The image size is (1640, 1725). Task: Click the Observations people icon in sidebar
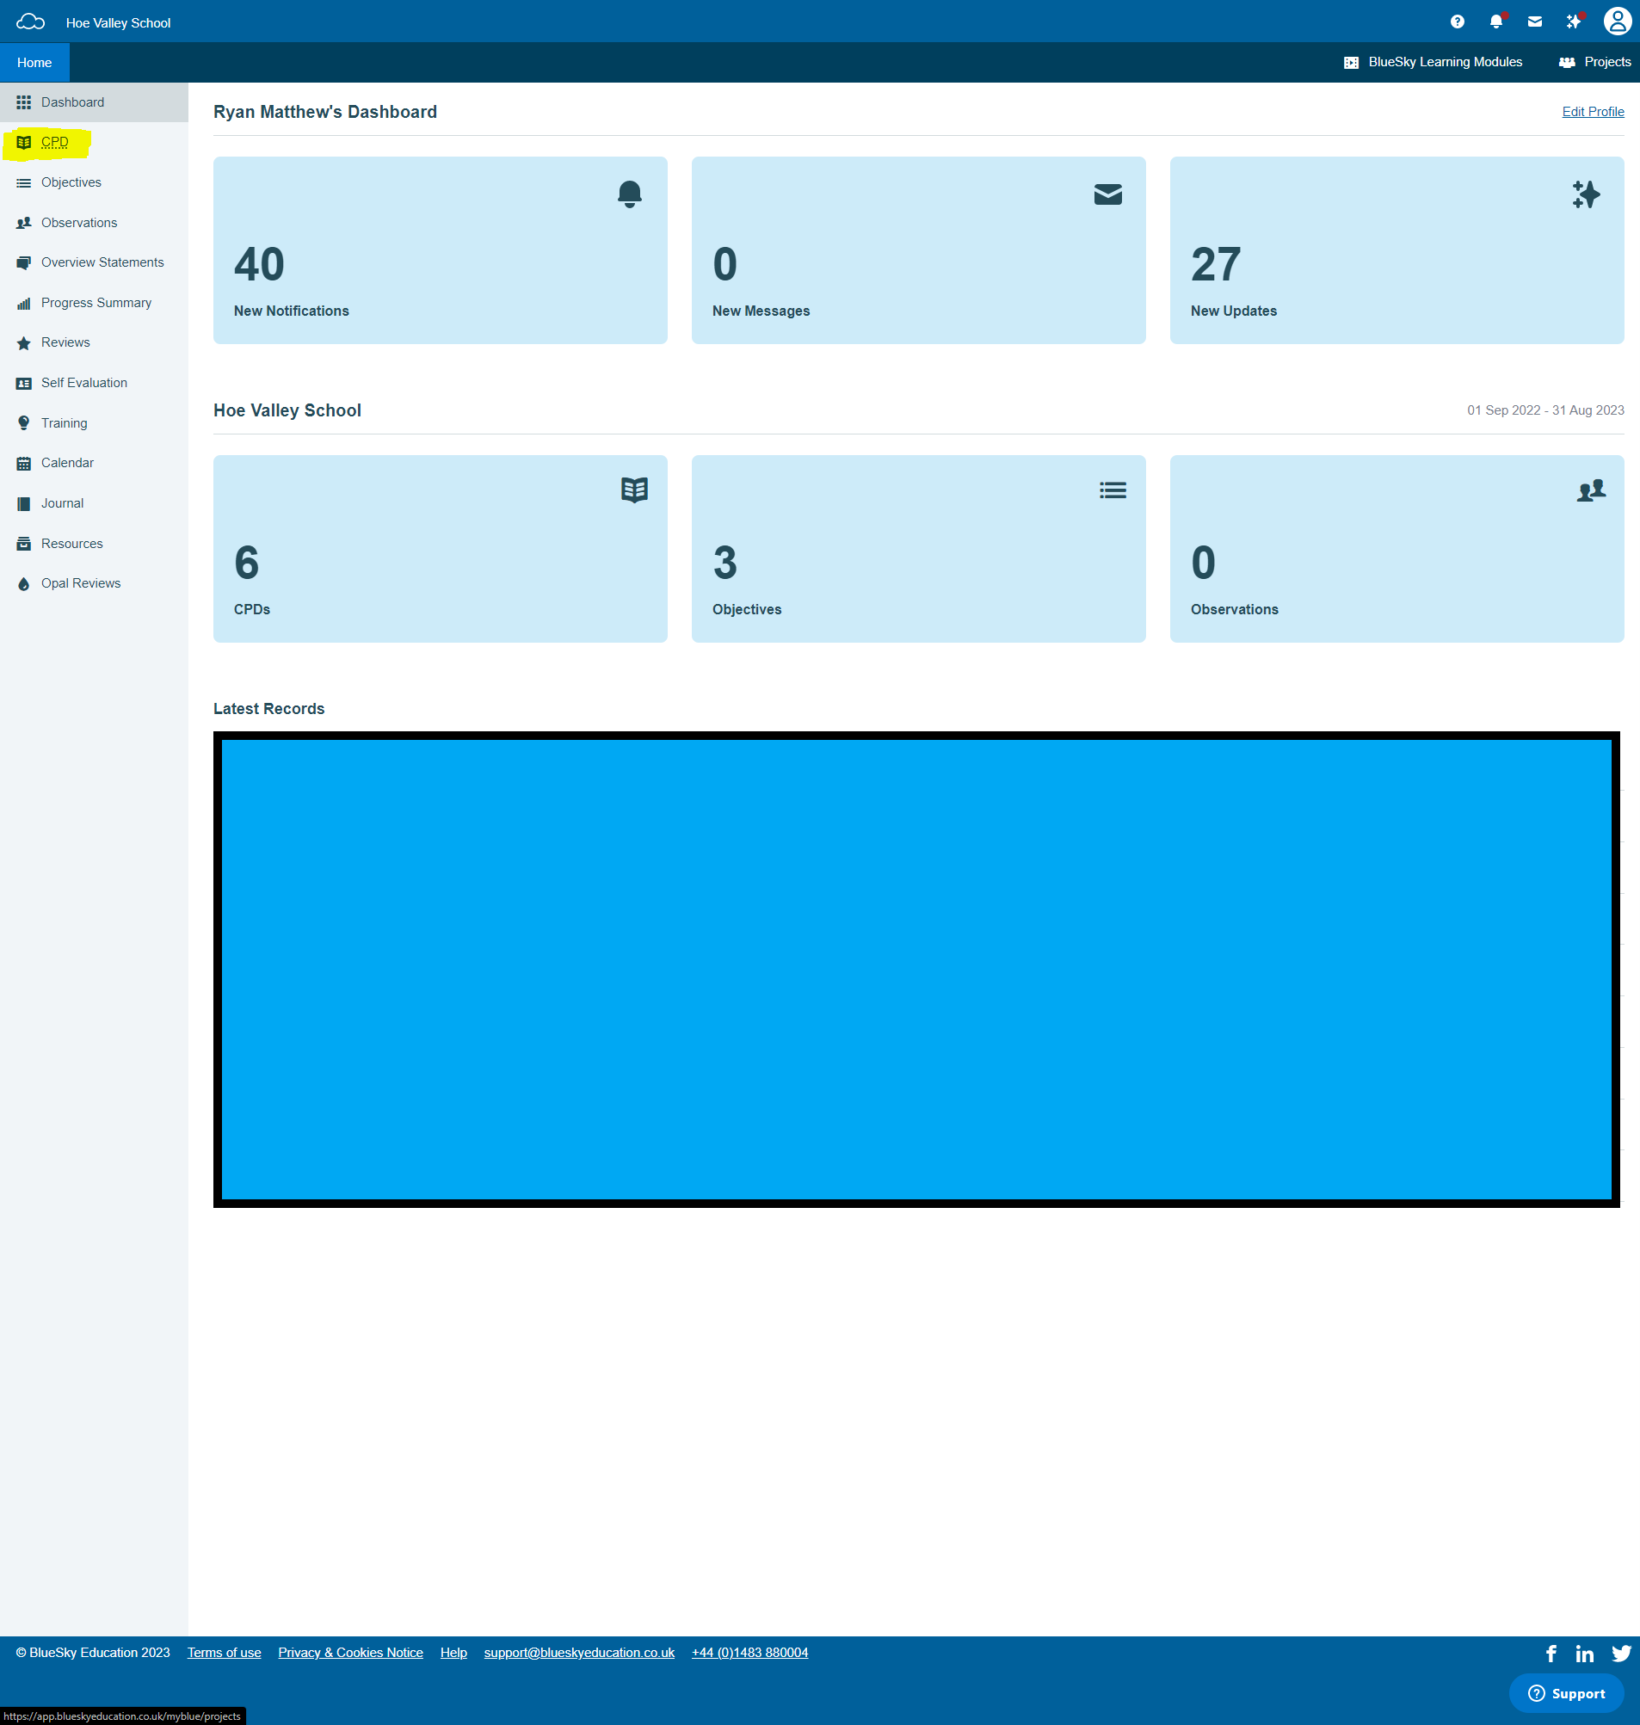coord(23,223)
